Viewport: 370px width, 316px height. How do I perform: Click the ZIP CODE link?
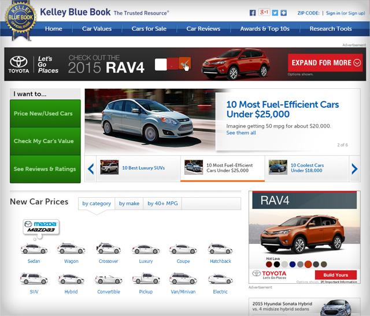tap(308, 13)
